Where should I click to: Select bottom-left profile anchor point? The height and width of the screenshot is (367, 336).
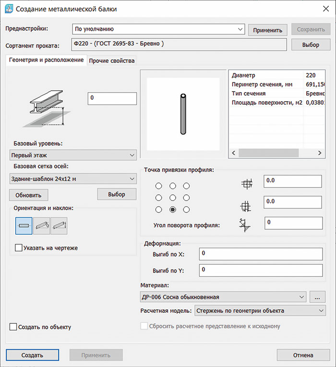[x=158, y=210]
